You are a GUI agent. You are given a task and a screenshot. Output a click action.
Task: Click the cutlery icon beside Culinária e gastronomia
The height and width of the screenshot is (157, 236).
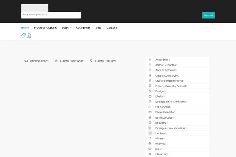(x=150, y=81)
